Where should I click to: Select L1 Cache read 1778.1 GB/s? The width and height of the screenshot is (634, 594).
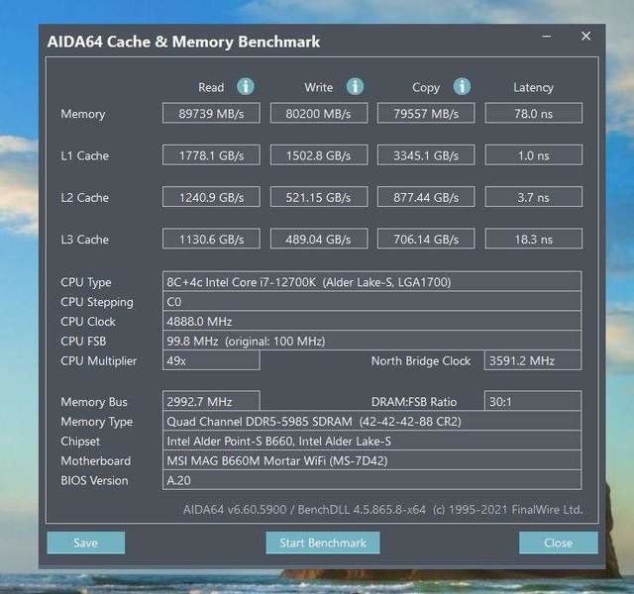tap(211, 155)
